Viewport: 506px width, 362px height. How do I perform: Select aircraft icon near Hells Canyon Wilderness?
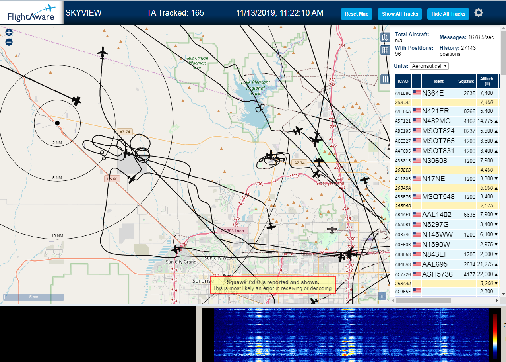[x=103, y=52]
